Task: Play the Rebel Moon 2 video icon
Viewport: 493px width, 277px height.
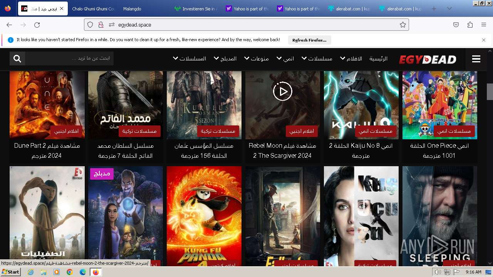Action: 283,91
